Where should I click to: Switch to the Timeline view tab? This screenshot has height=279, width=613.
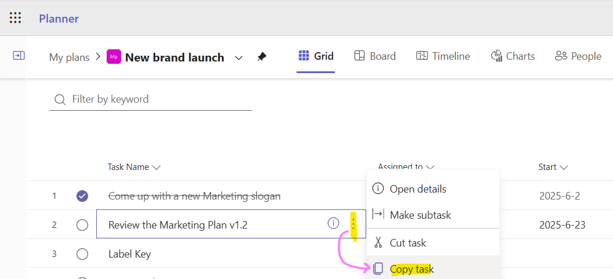point(443,56)
